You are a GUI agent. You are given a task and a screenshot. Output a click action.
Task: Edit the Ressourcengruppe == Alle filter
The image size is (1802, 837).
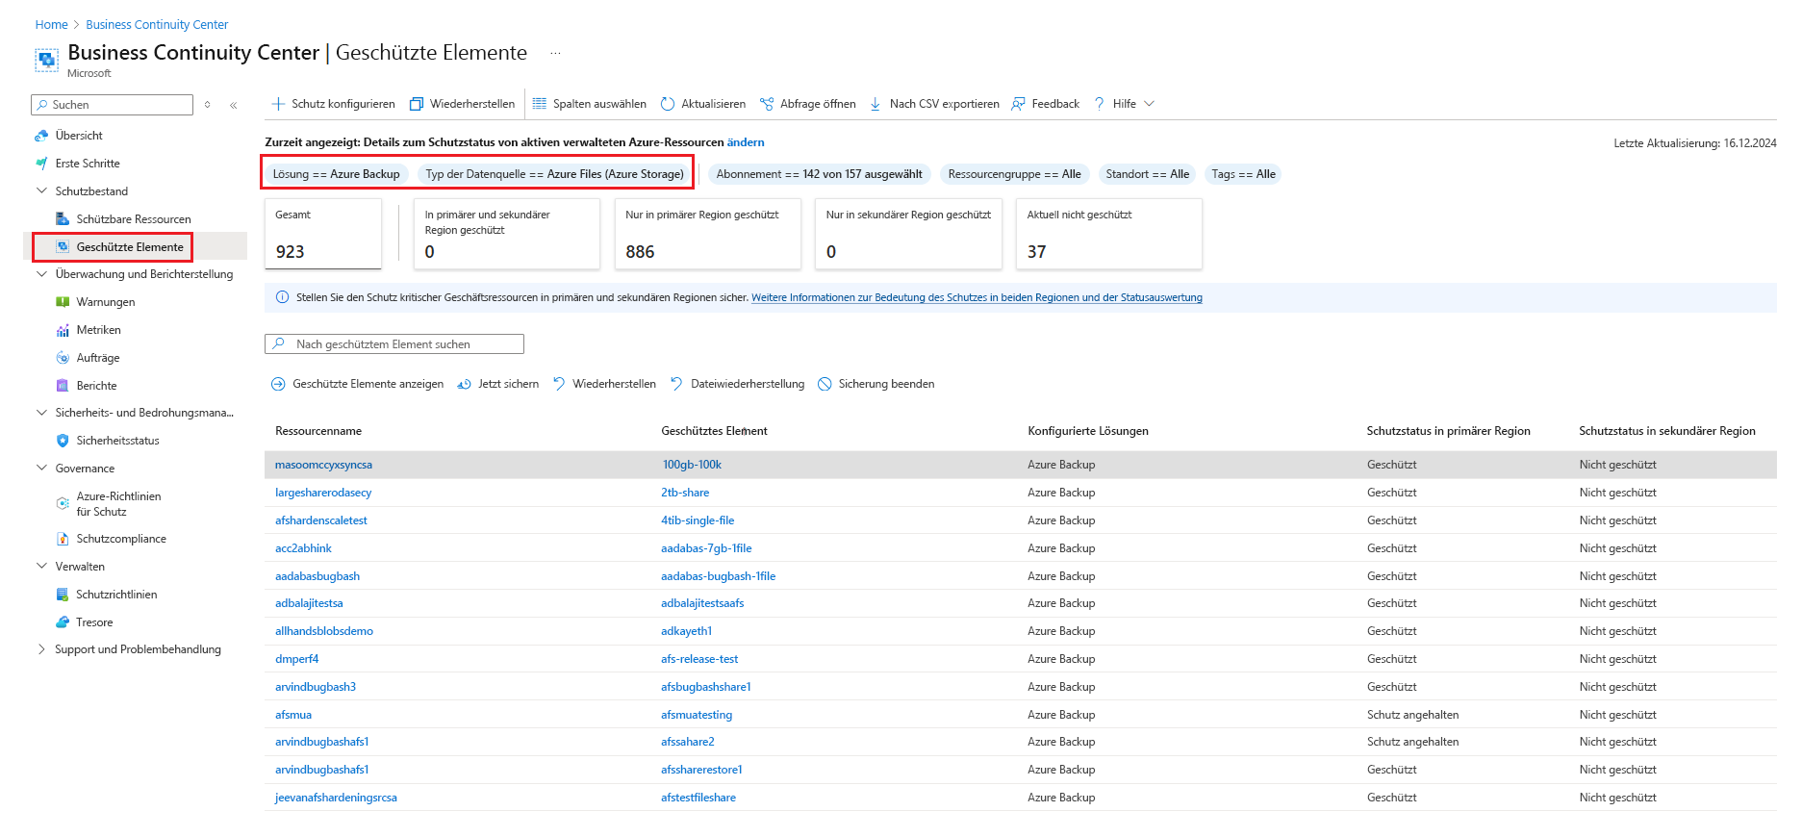click(x=1014, y=174)
